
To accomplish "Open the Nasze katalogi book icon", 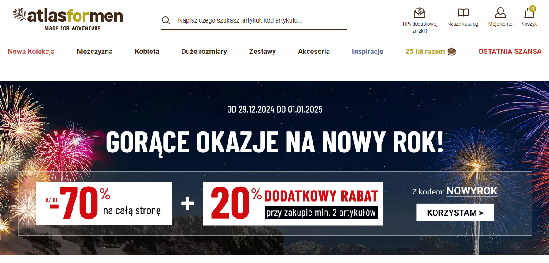I will click(463, 13).
